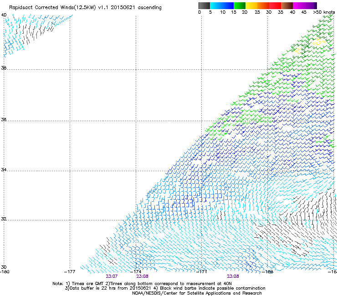Click 'v1.1' in the title
This screenshot has width=337, height=296.
tap(103, 8)
